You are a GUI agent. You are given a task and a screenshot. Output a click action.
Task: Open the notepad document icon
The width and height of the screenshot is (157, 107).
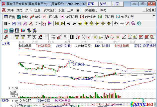click(x=17, y=30)
